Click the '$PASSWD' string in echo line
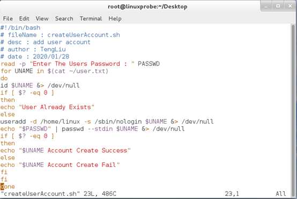Image resolution: width=297 pixels, height=199 pixels. (x=35, y=129)
